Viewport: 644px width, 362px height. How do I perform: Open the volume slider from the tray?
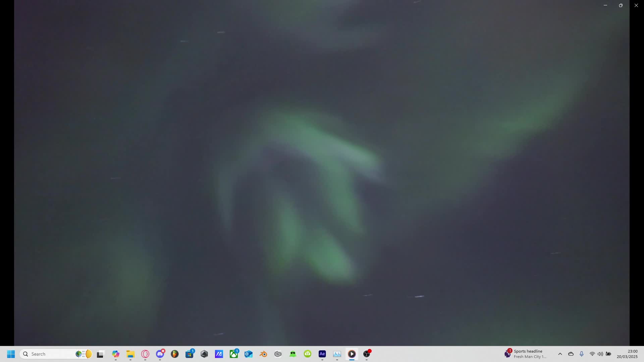tap(600, 354)
